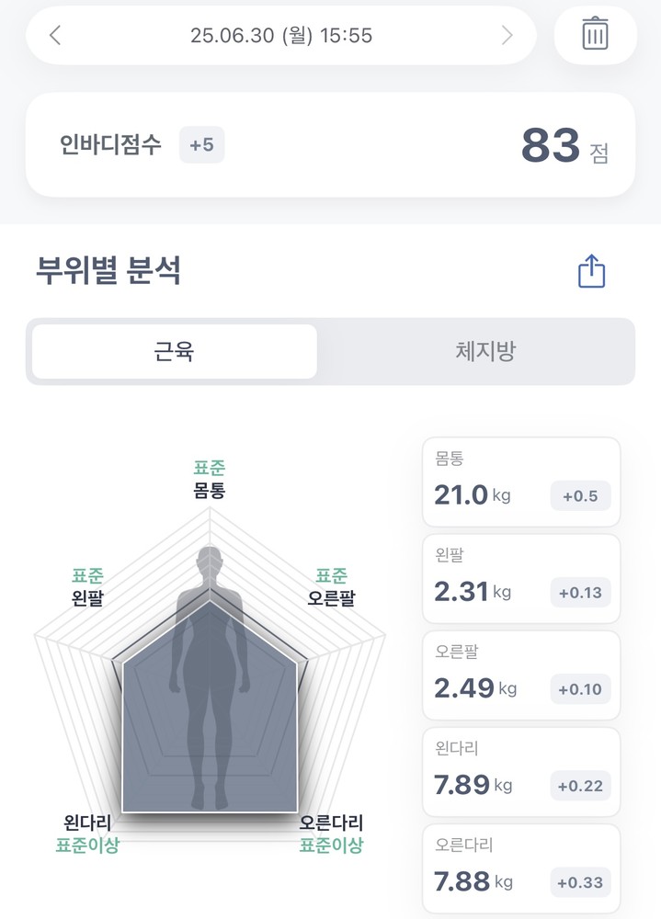This screenshot has width=661, height=919.
Task: Select the 오른팔 2.49 kg card
Action: point(521,678)
